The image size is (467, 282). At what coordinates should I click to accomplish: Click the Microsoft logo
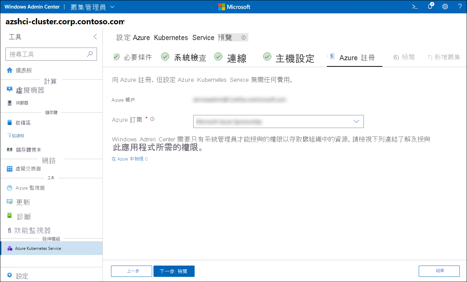point(234,7)
